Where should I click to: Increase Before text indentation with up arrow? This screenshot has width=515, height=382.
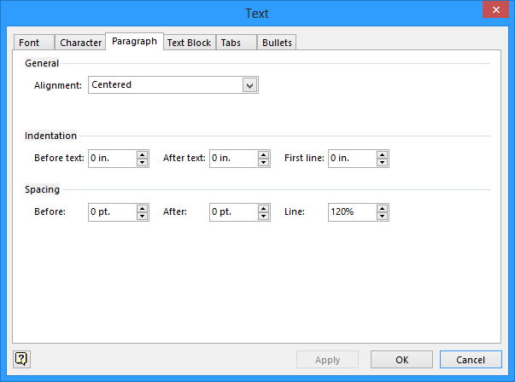click(142, 154)
